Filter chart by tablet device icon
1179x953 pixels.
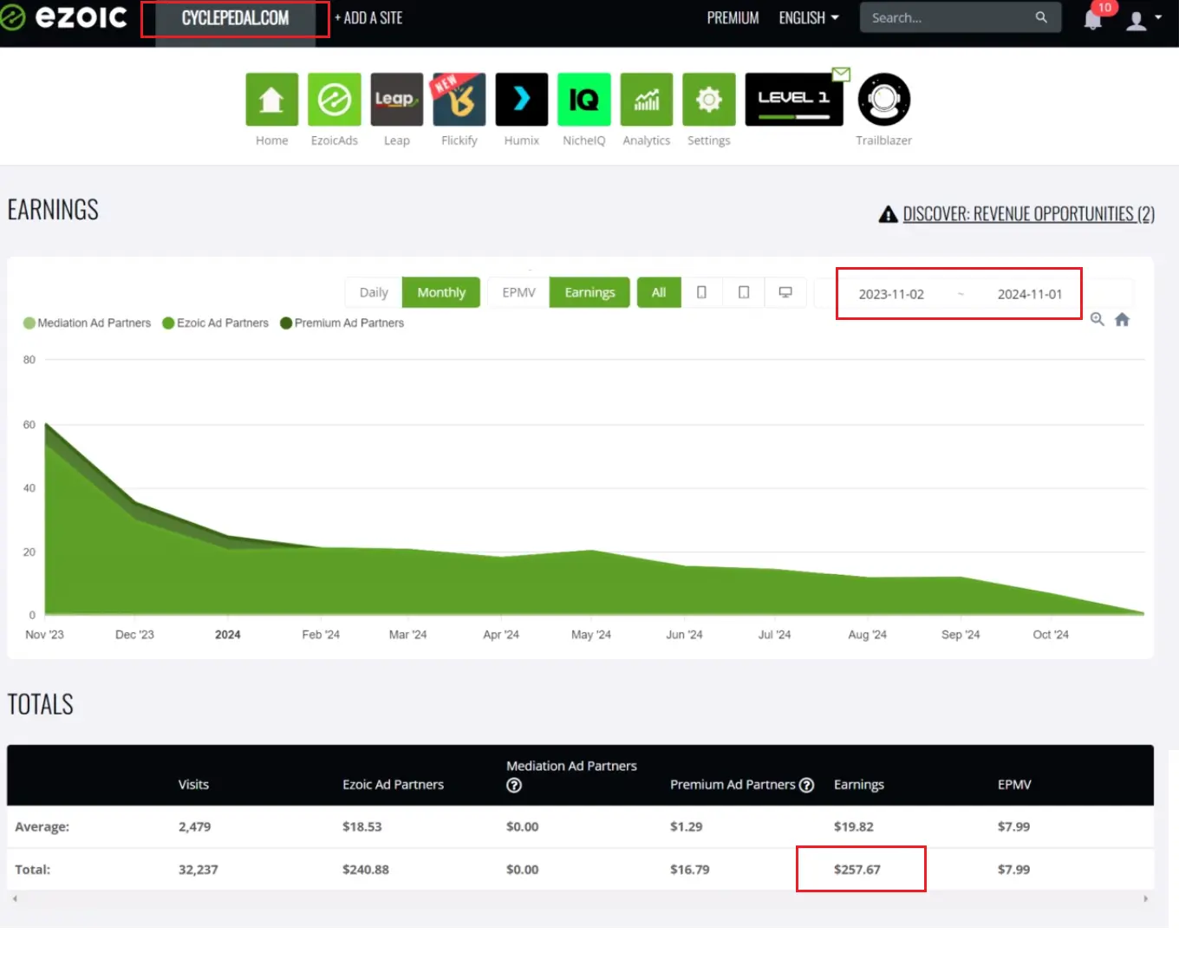743,292
